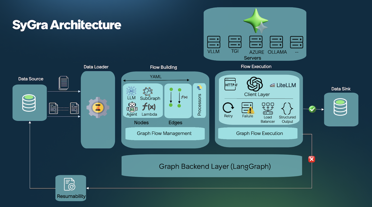Click the Data Source database icon

tap(29, 103)
